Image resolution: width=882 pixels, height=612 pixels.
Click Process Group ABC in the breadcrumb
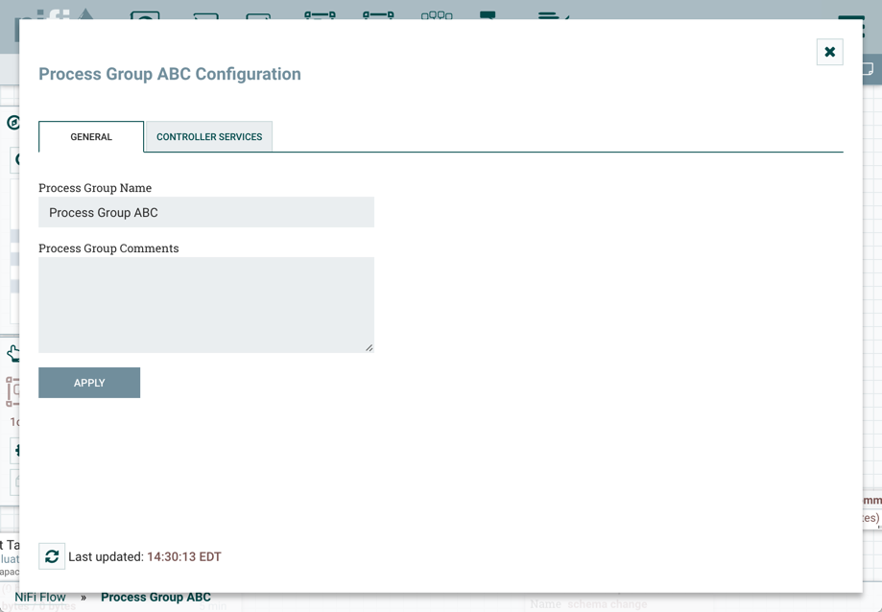click(x=155, y=597)
